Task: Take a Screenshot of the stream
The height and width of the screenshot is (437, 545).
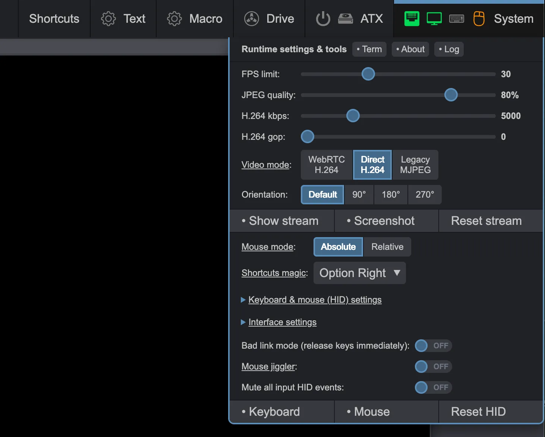Action: [387, 221]
